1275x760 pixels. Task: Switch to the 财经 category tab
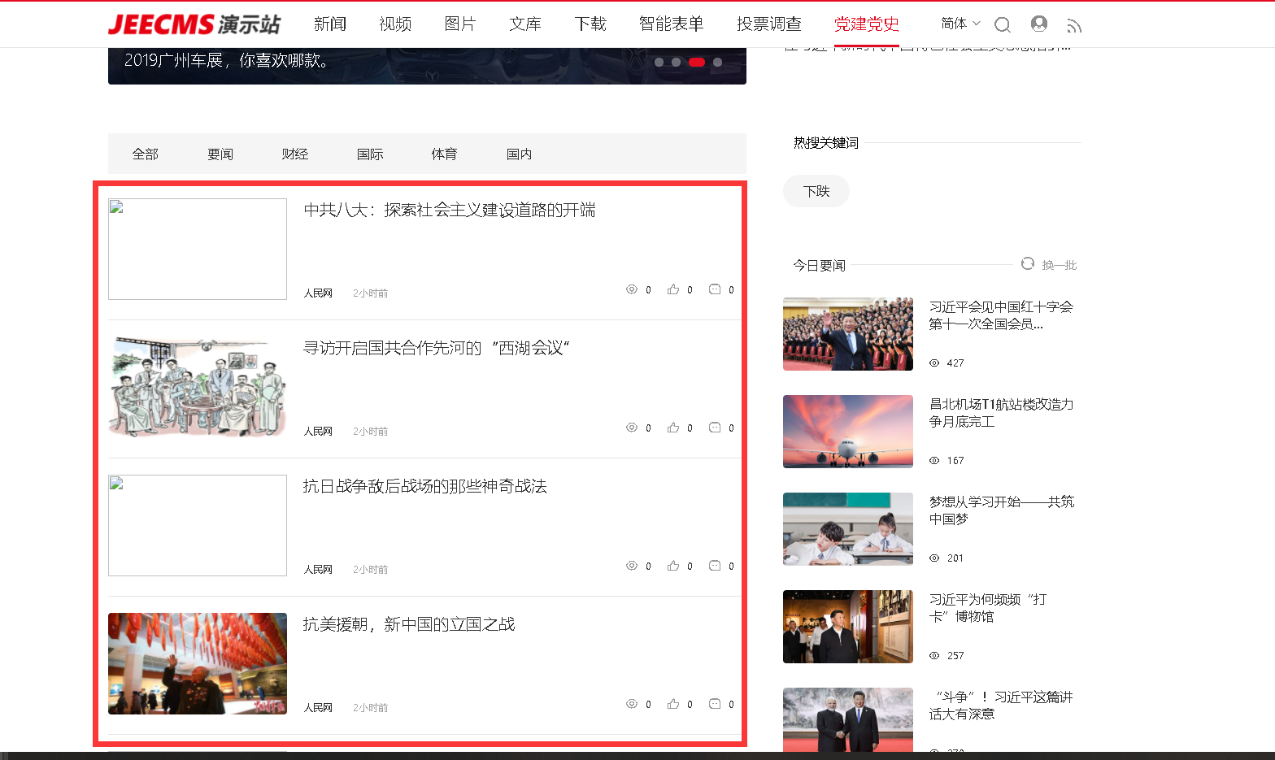(294, 154)
